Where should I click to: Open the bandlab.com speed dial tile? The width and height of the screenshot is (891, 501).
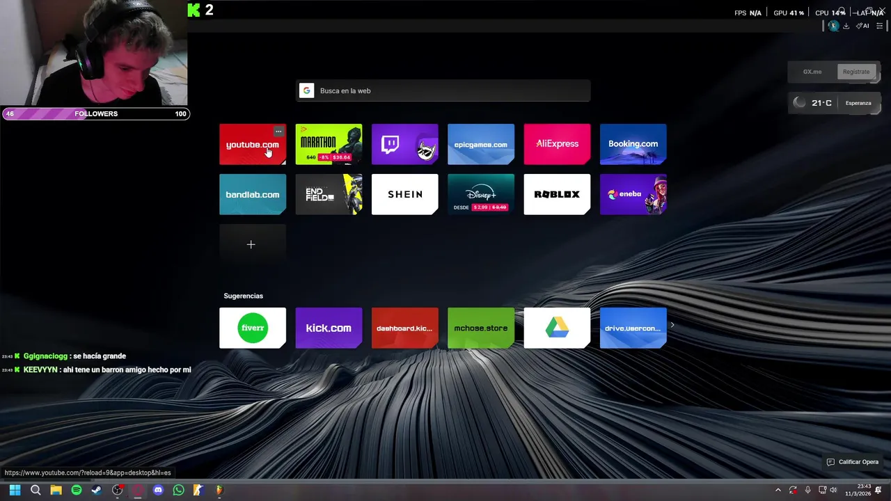252,195
